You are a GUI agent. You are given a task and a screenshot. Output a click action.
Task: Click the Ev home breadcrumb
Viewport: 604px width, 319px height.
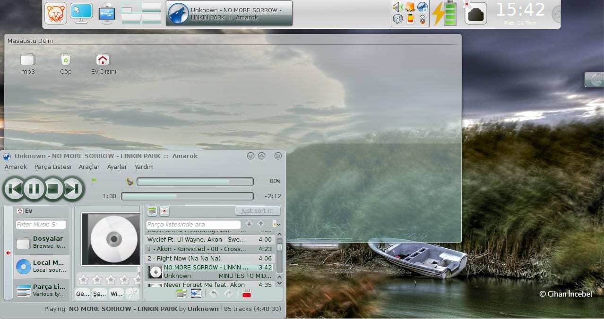click(25, 211)
